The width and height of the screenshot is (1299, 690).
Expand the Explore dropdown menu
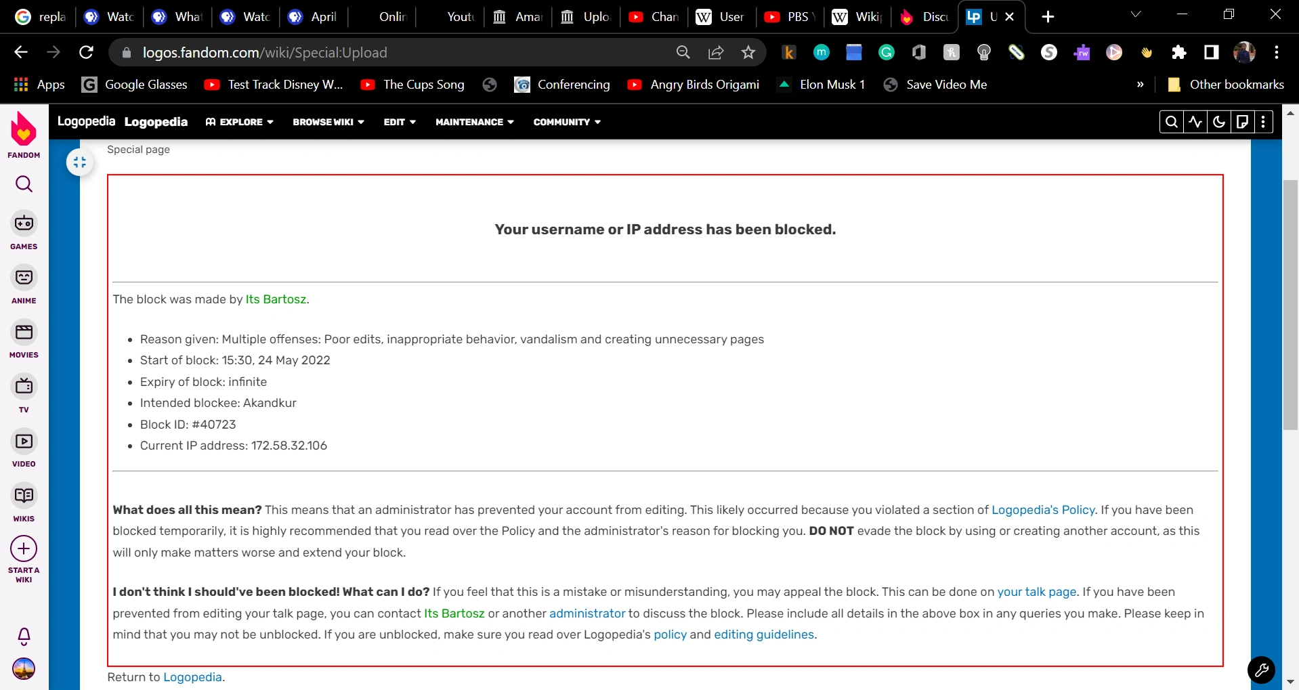pyautogui.click(x=240, y=122)
